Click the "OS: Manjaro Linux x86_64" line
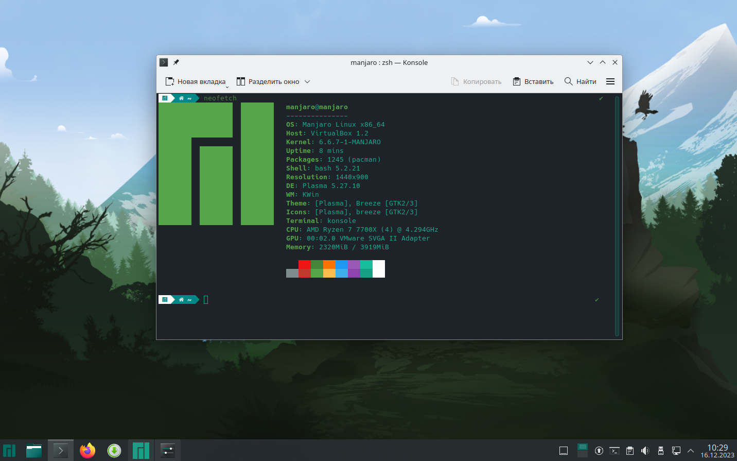This screenshot has width=737, height=461. [x=336, y=125]
